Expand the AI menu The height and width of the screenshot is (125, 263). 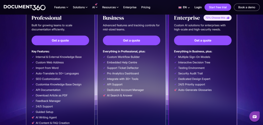tap(95, 7)
